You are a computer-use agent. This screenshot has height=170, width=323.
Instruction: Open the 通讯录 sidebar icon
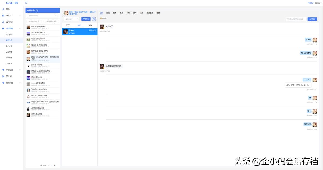pos(3,16)
